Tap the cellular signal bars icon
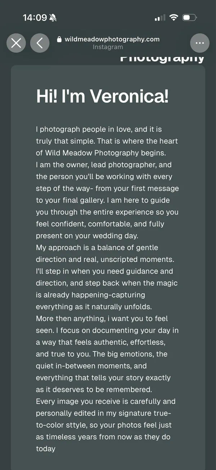The image size is (216, 470). (x=160, y=17)
